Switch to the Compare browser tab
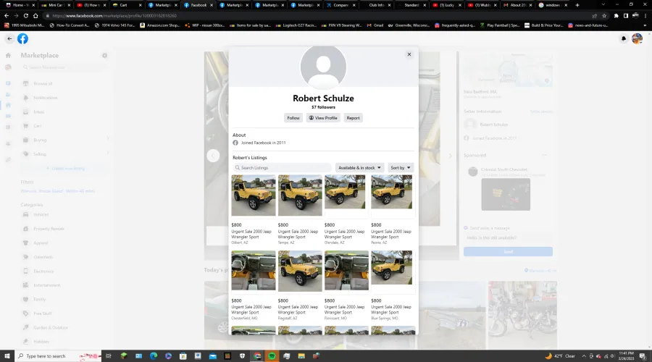 [x=341, y=5]
